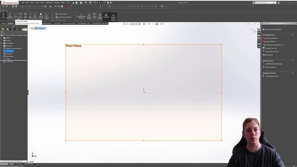
Task: Select the Line sketch tool
Action: pos(16,14)
